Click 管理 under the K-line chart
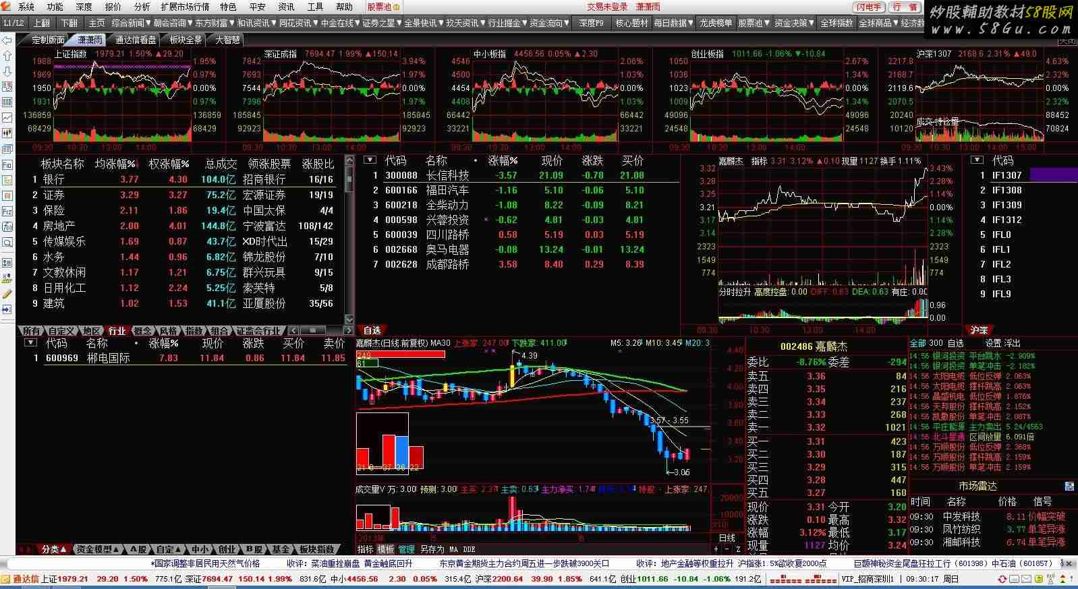The height and width of the screenshot is (589, 1078). tap(407, 549)
